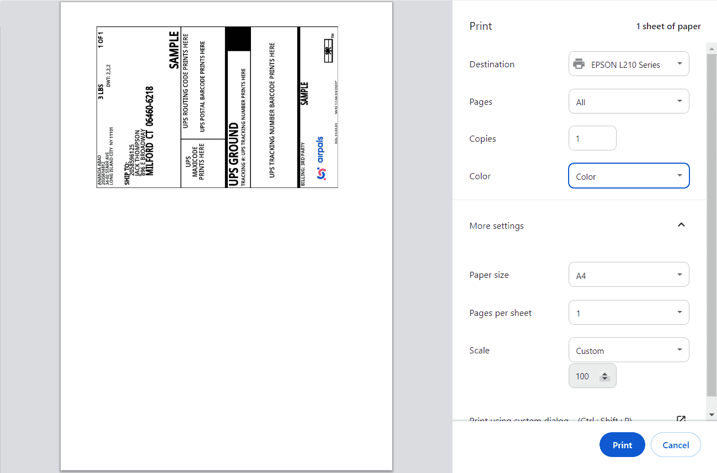Open the Color mode dropdown

click(x=629, y=175)
